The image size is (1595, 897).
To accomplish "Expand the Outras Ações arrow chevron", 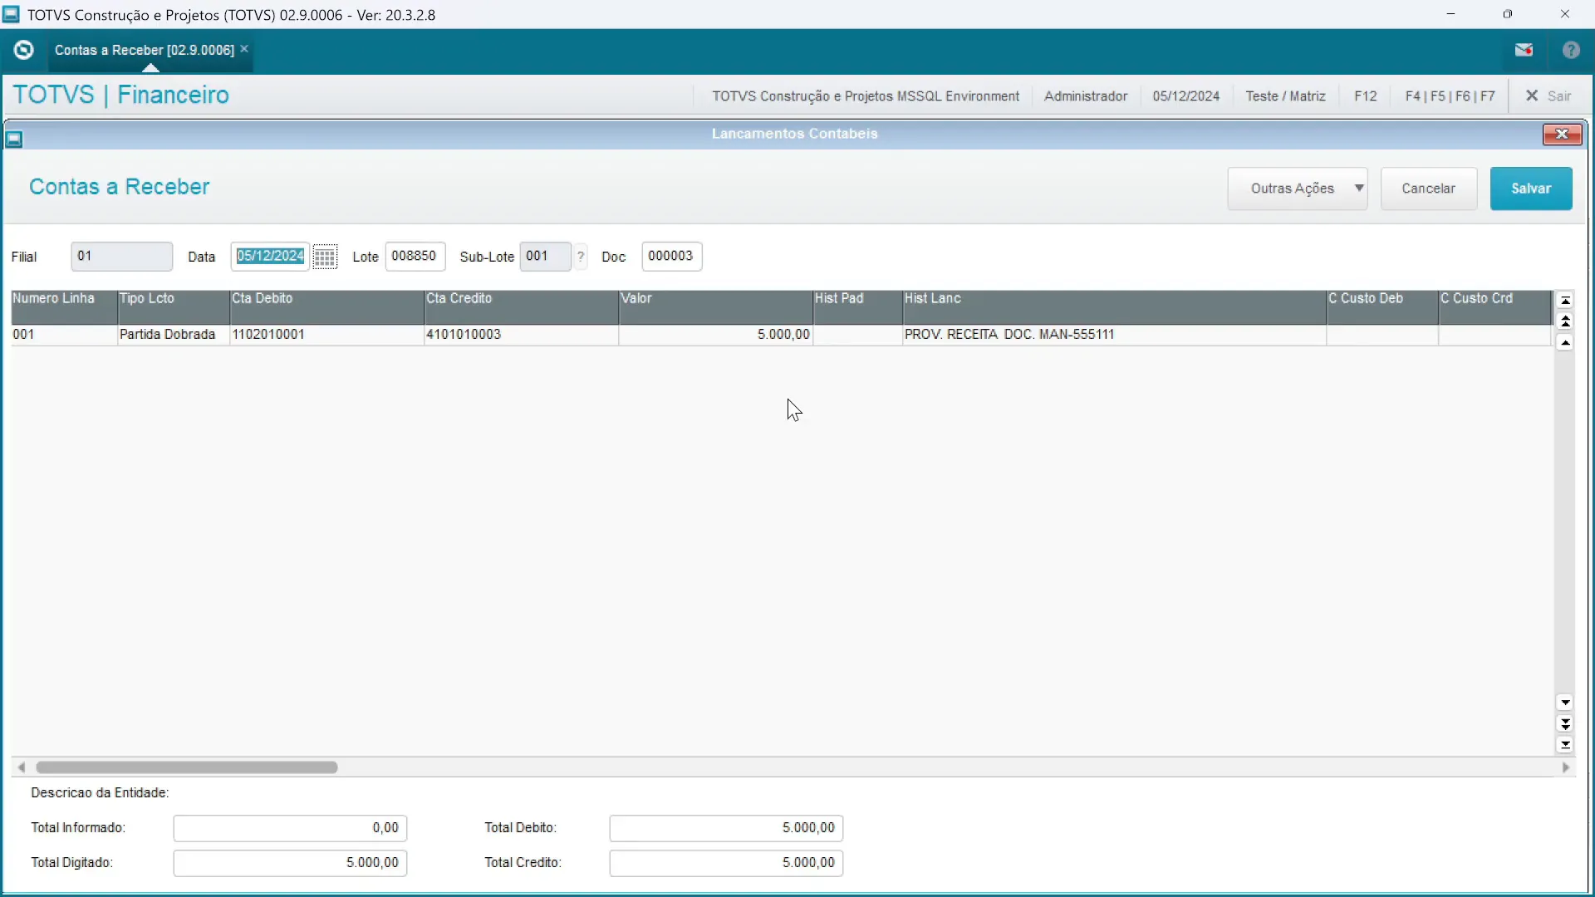I will coord(1359,189).
